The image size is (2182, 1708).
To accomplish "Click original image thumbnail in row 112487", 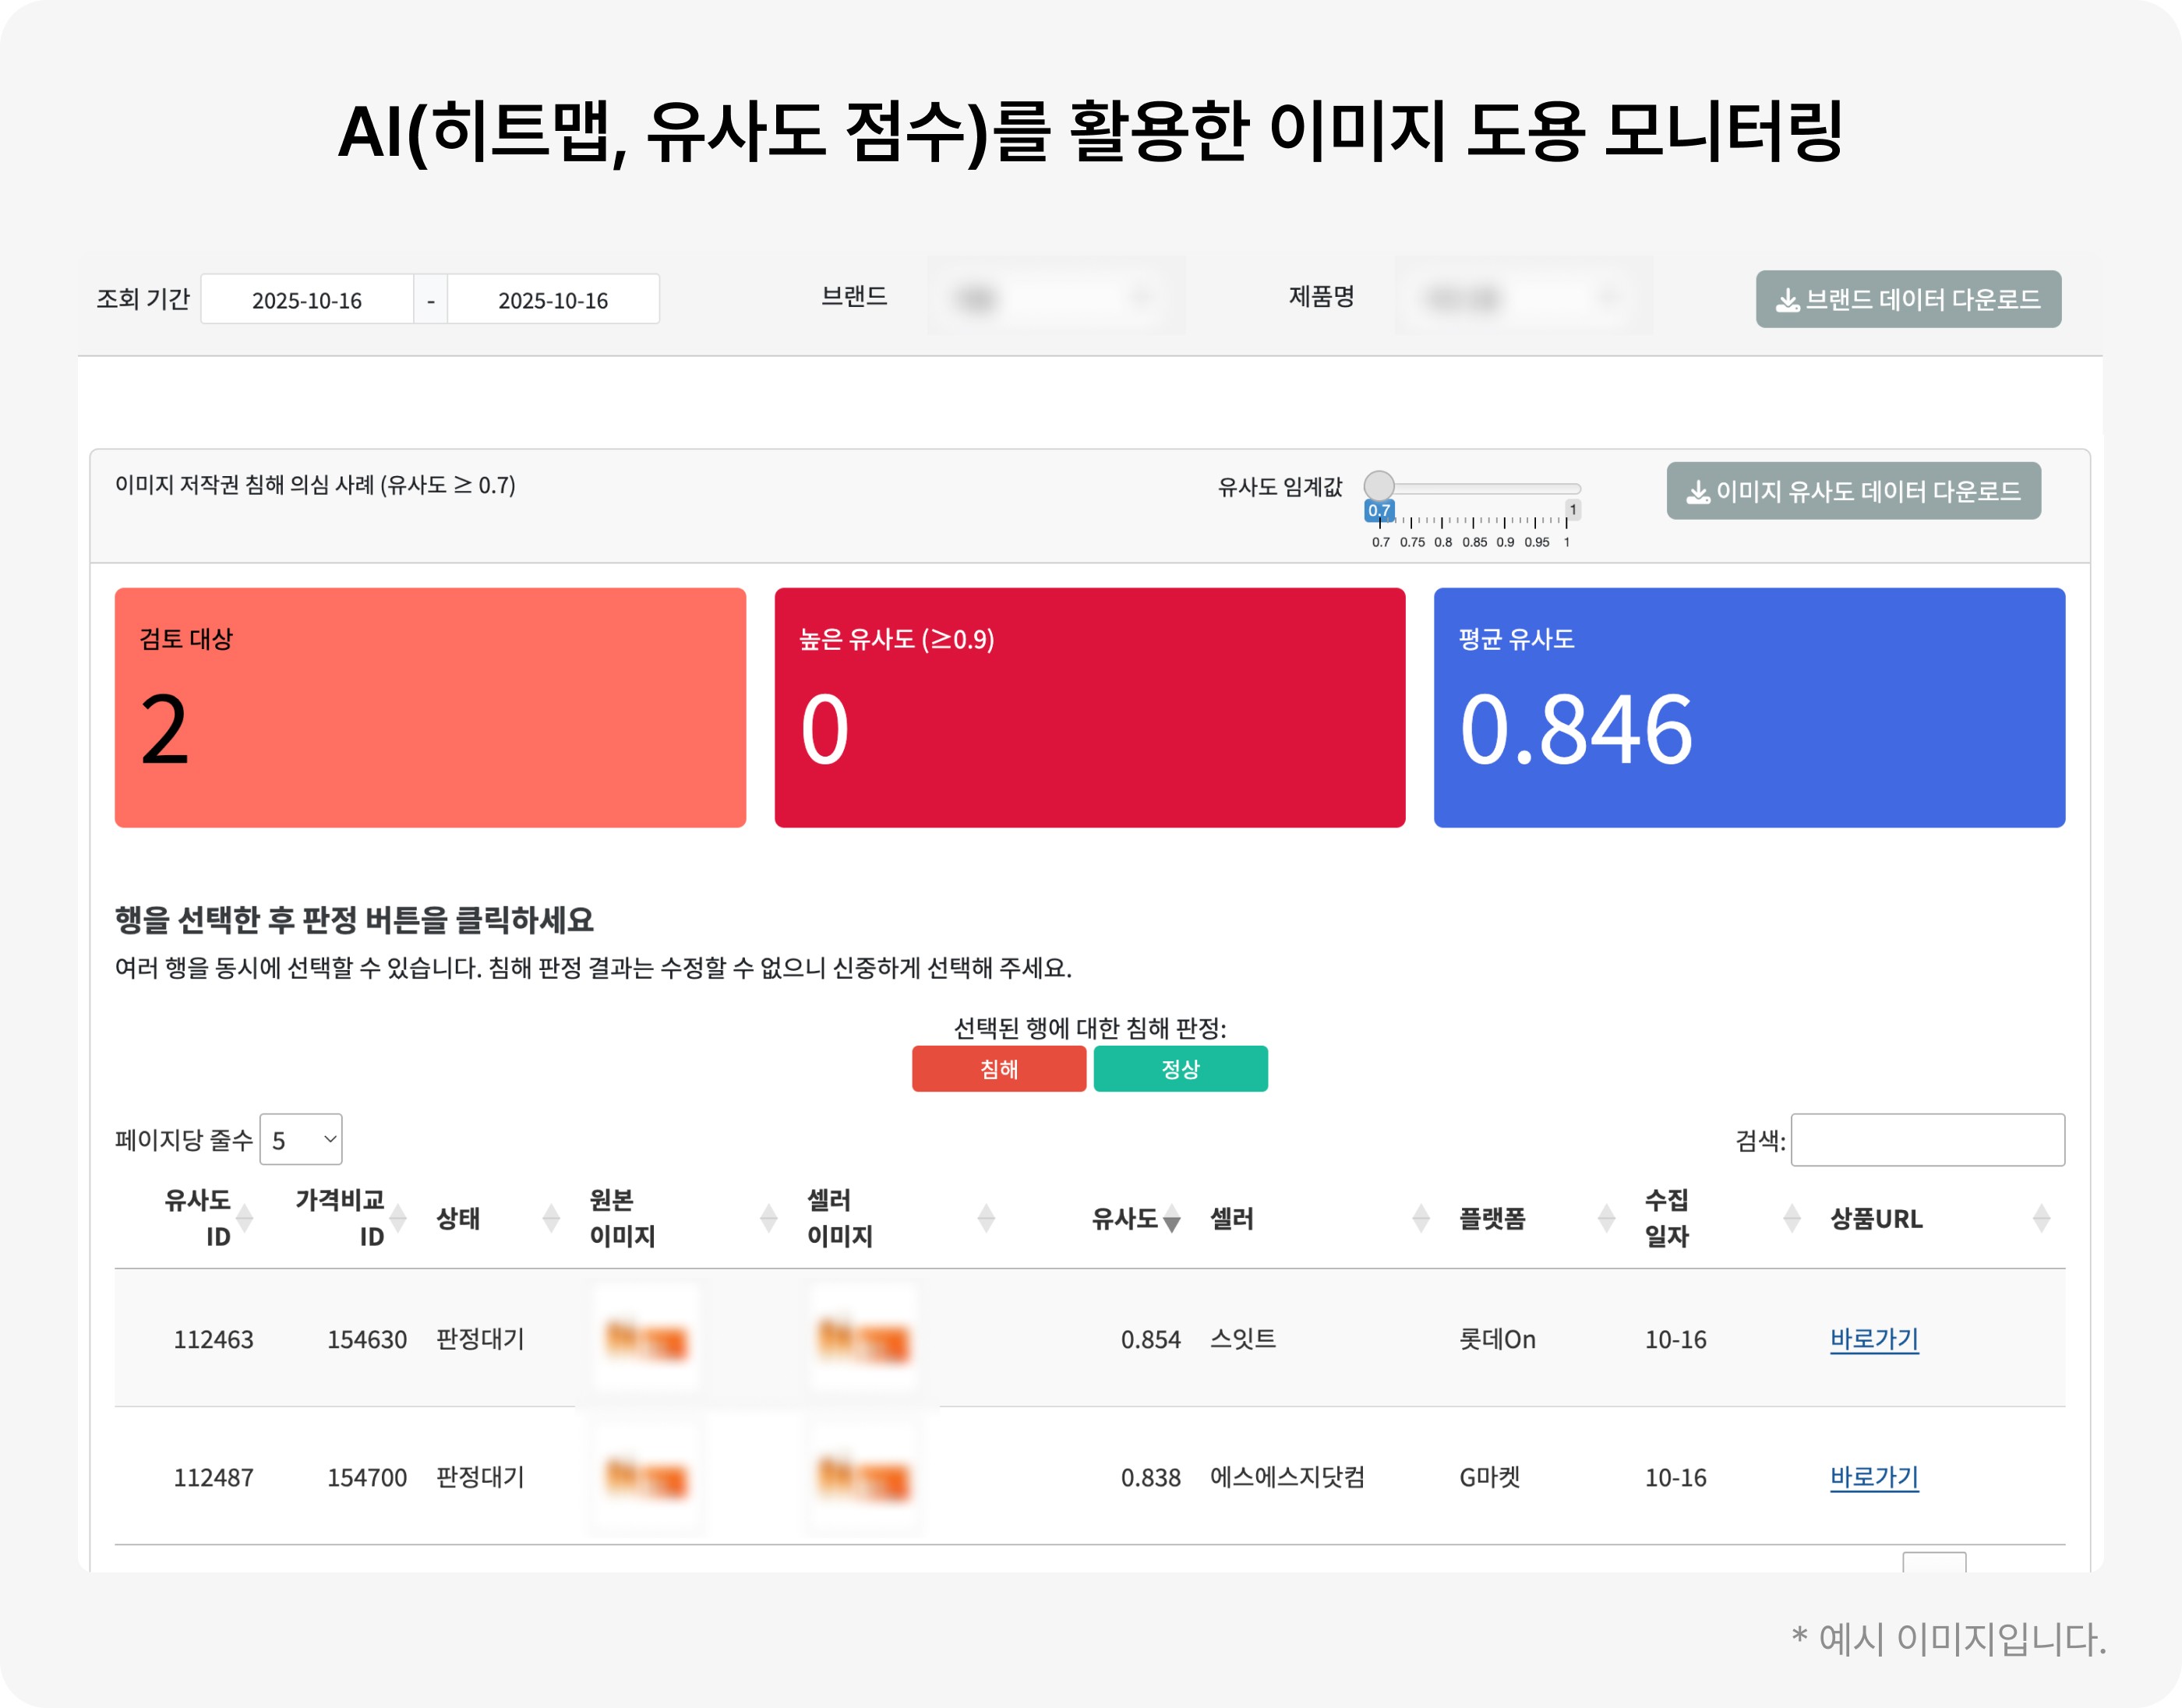I will 646,1477.
